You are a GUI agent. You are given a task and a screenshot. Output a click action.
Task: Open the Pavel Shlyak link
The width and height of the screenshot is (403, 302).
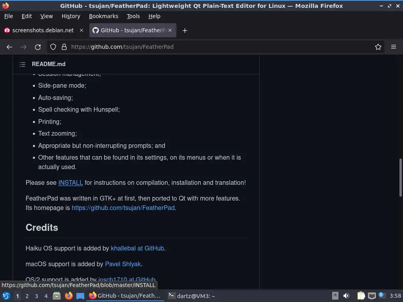point(123,264)
